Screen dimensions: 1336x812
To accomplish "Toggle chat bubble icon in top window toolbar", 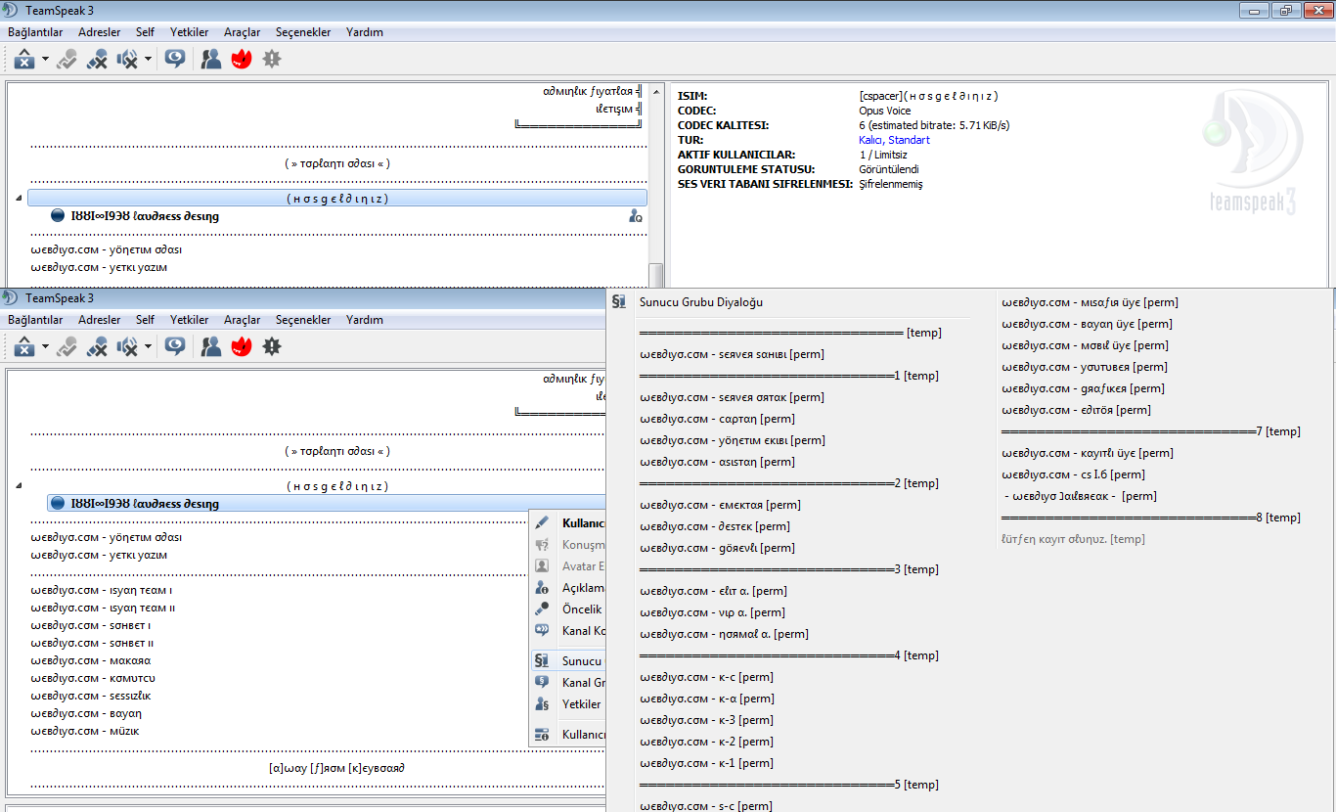I will [175, 59].
